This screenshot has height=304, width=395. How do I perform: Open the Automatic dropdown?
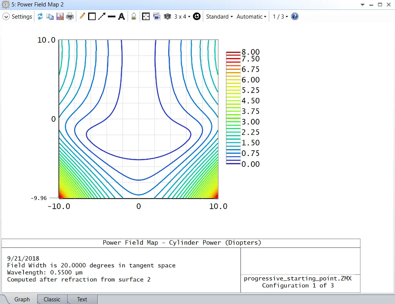[x=251, y=17]
